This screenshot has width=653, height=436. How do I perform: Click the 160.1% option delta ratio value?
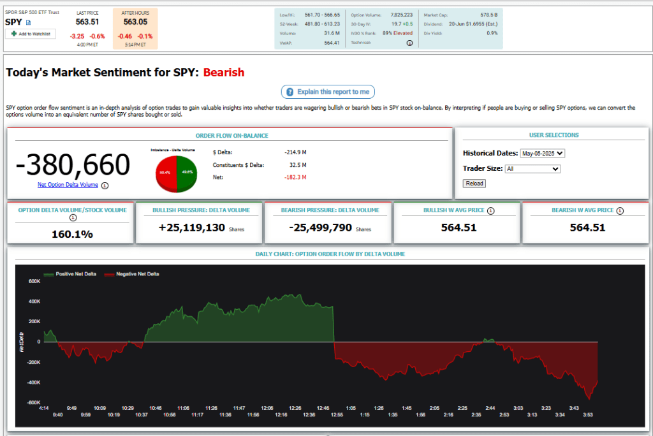(x=73, y=235)
